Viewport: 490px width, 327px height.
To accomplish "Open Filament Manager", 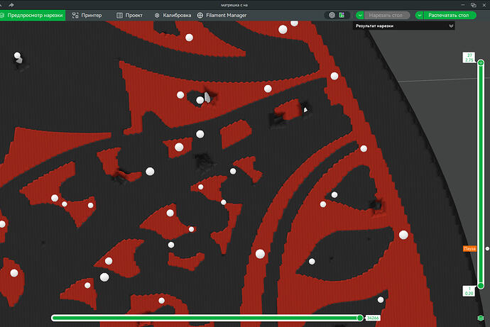I will 222,16.
